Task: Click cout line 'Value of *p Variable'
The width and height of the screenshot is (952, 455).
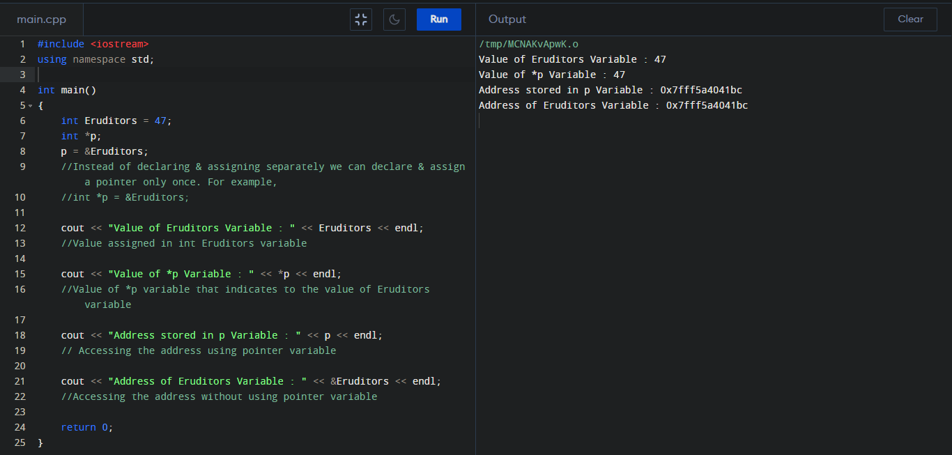Action: [x=201, y=274]
